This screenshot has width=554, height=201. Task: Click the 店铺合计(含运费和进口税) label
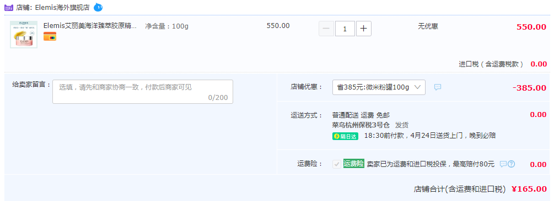point(460,189)
